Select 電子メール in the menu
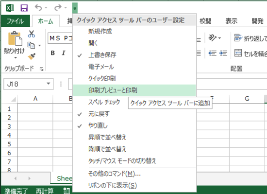The width and height of the screenshot is (267, 194). pyautogui.click(x=134, y=67)
